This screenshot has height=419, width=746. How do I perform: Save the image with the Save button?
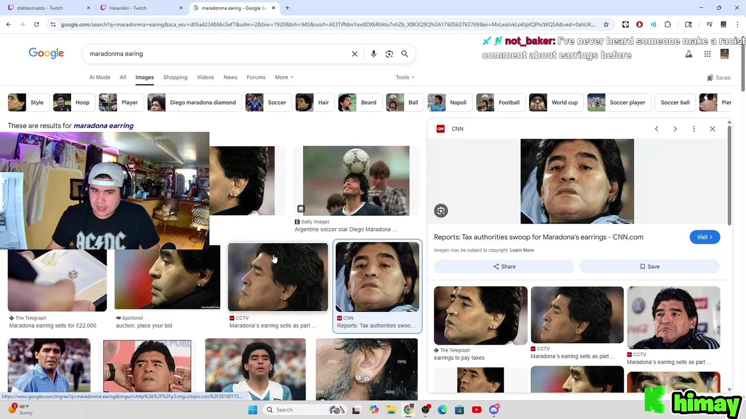coord(649,267)
